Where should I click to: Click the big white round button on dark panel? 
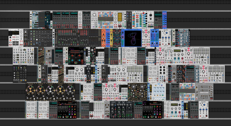pyautogui.click(x=37, y=39)
